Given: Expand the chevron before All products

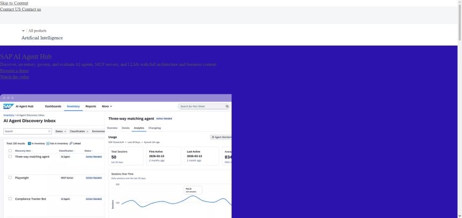Looking at the screenshot, I should click(x=23, y=31).
